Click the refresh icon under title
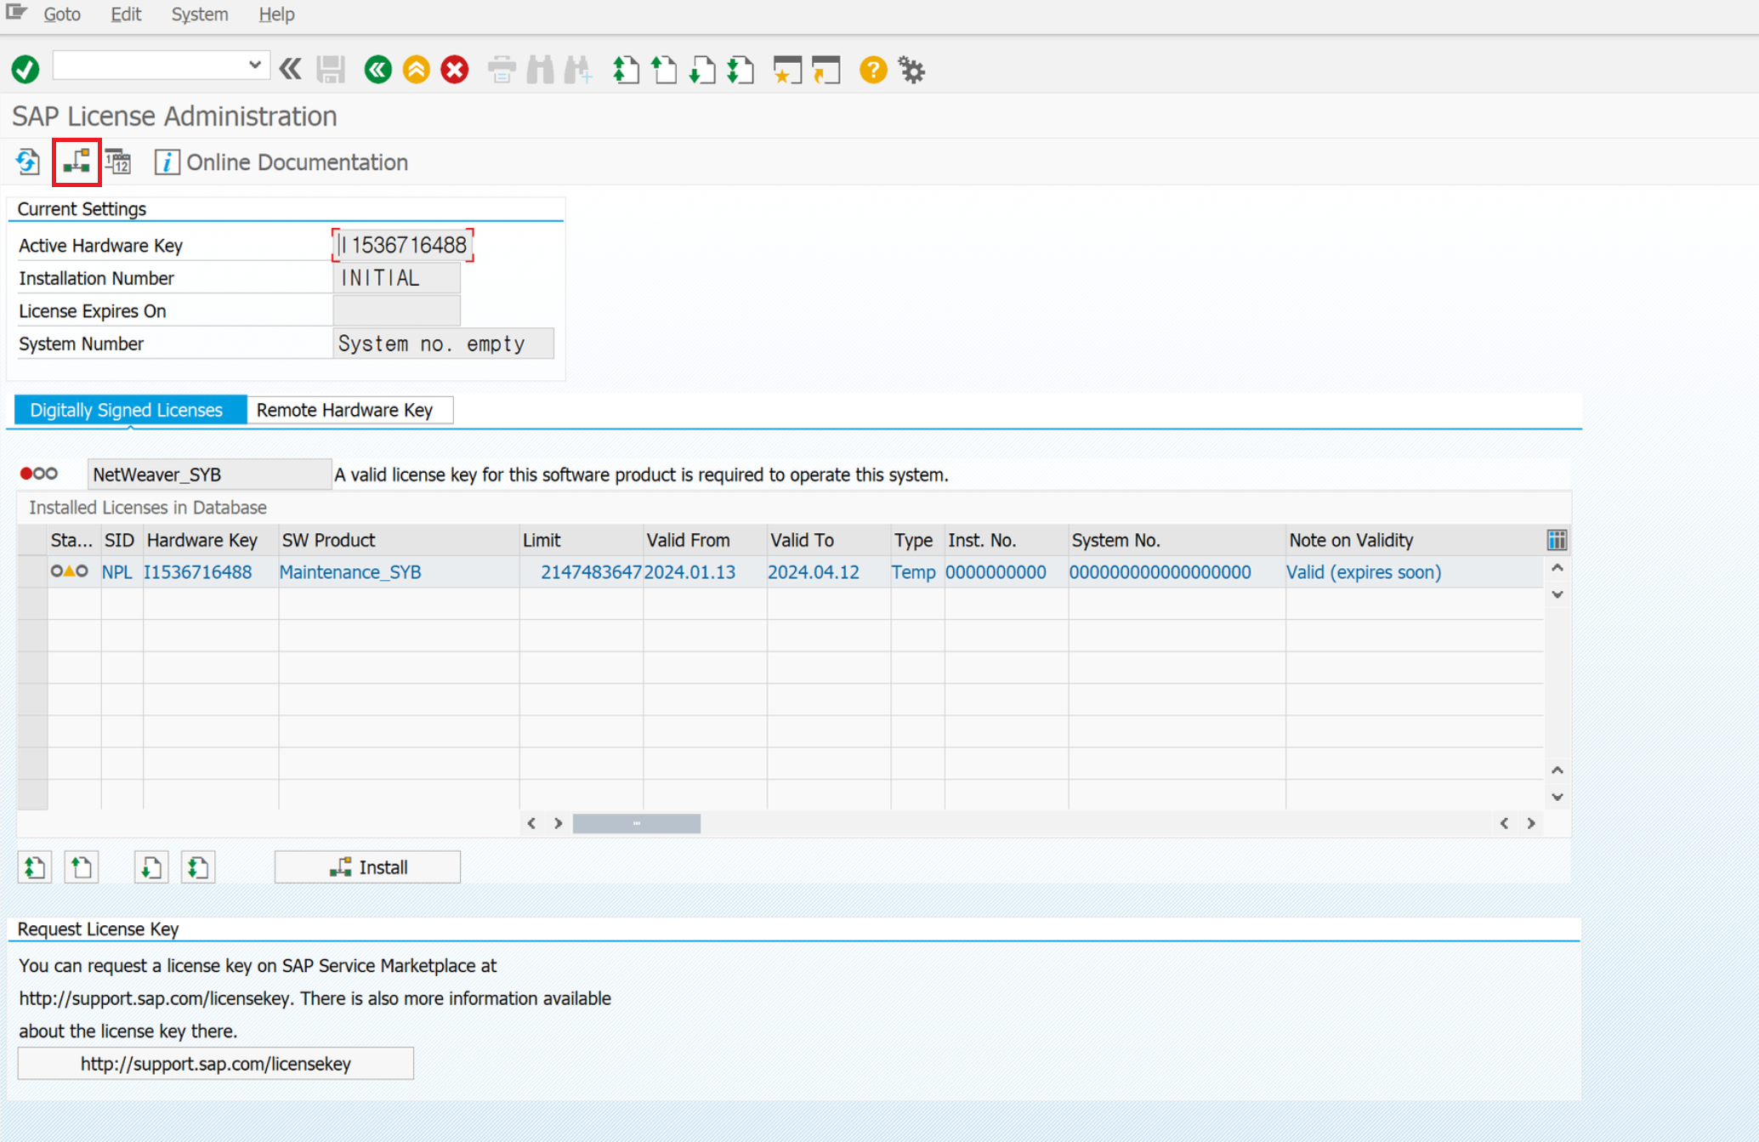 [x=28, y=162]
